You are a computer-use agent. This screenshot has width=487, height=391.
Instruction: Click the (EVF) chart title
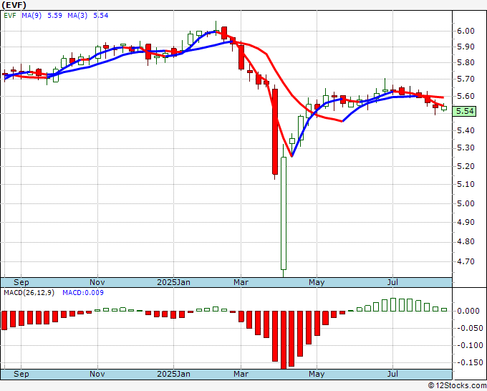[14, 5]
